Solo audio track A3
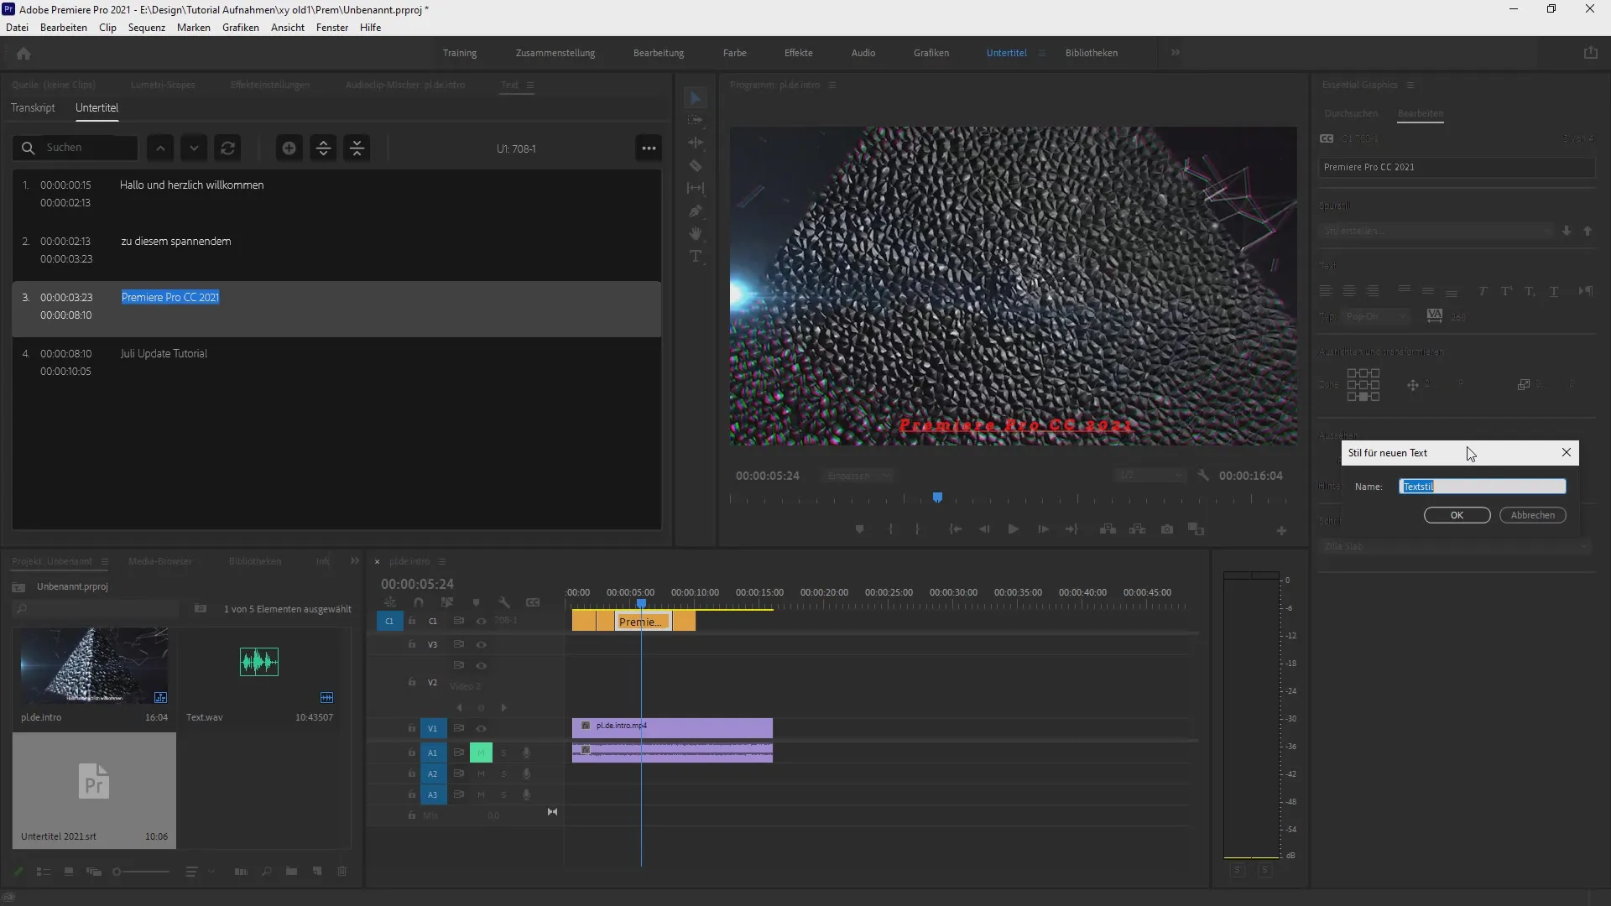This screenshot has height=906, width=1611. click(503, 794)
